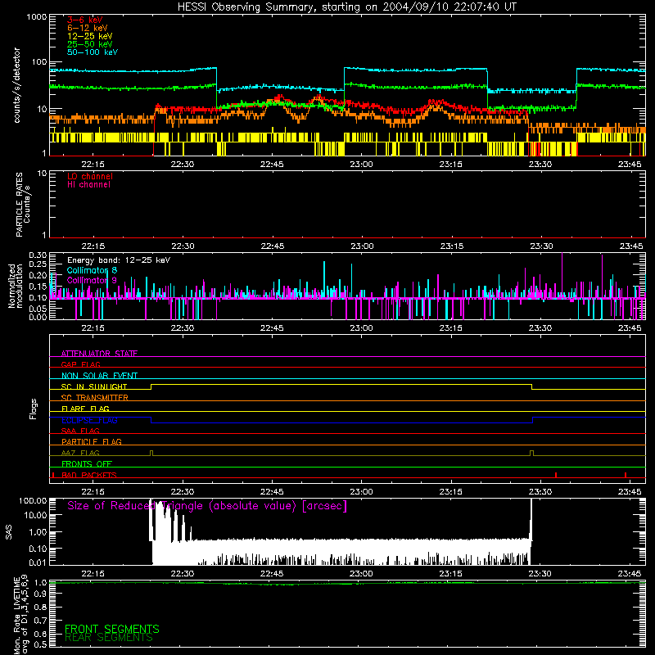Select the 3-6 keV legend label
Viewport: 655px width, 655px height.
[85, 20]
